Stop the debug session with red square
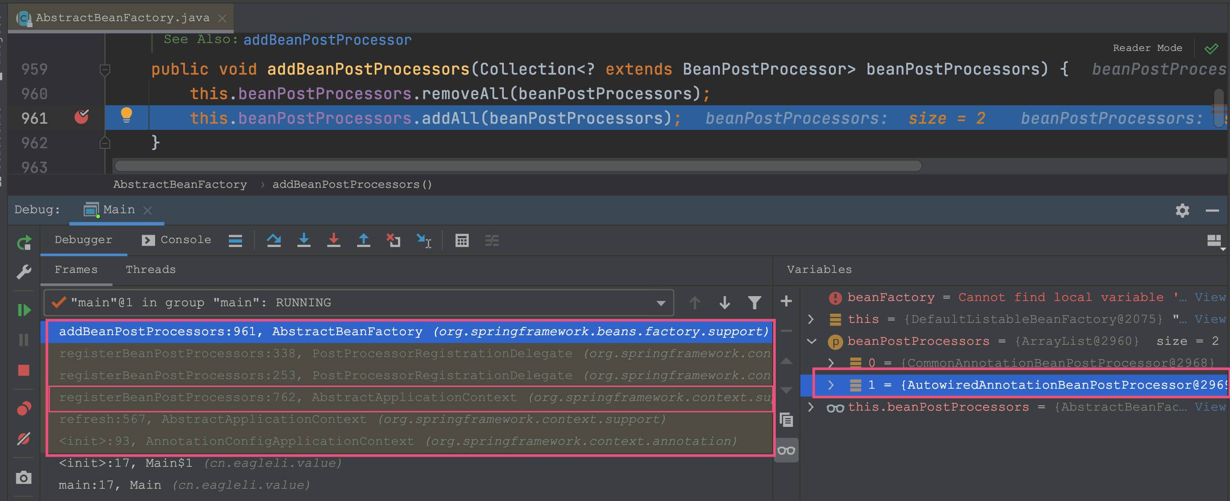1230x501 pixels. coord(23,370)
